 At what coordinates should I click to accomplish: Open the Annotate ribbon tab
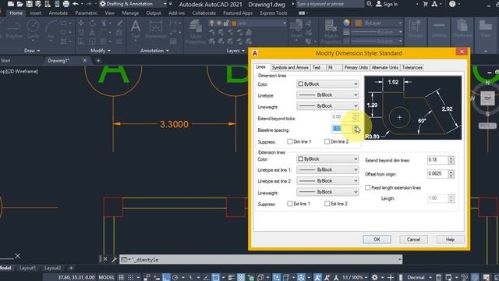58,13
